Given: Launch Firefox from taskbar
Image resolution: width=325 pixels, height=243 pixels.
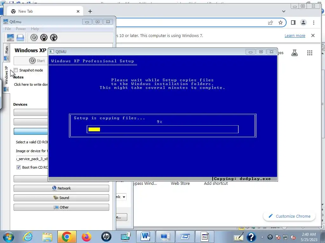Looking at the screenshot, I should 86,237.
